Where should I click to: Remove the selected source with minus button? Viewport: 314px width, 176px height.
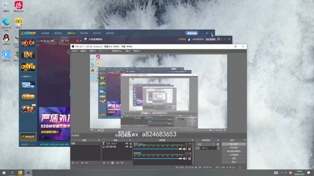coord(108,163)
